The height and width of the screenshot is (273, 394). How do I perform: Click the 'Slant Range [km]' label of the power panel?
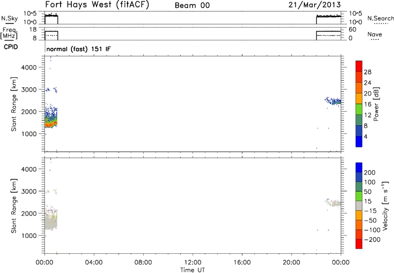(x=14, y=104)
